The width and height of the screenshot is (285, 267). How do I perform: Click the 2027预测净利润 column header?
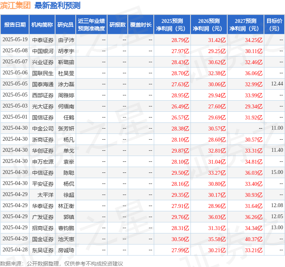pyautogui.click(x=245, y=24)
